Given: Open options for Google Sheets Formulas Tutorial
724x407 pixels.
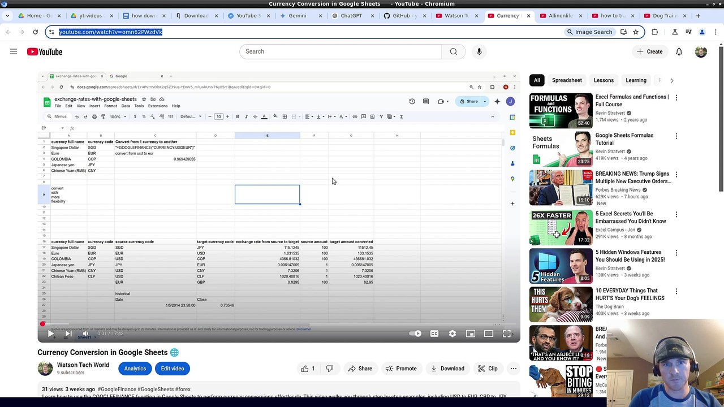Looking at the screenshot, I should [x=676, y=136].
